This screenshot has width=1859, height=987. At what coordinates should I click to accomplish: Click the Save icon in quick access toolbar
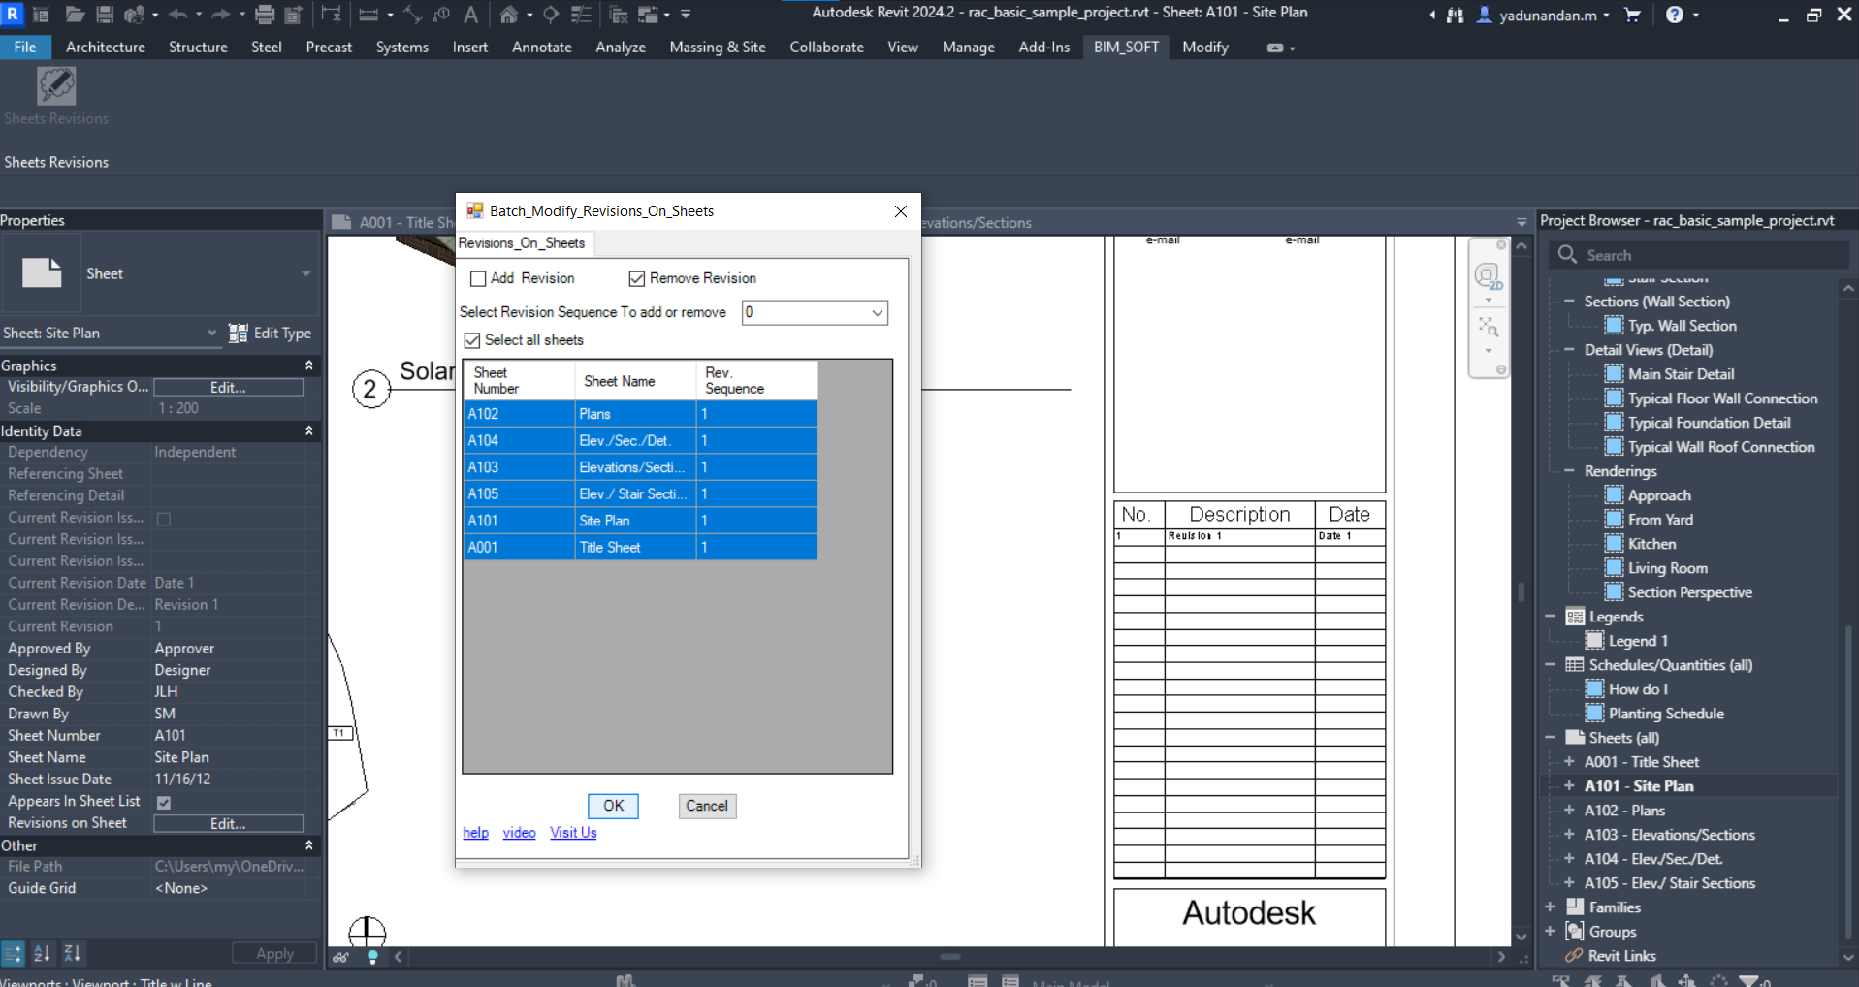[105, 15]
